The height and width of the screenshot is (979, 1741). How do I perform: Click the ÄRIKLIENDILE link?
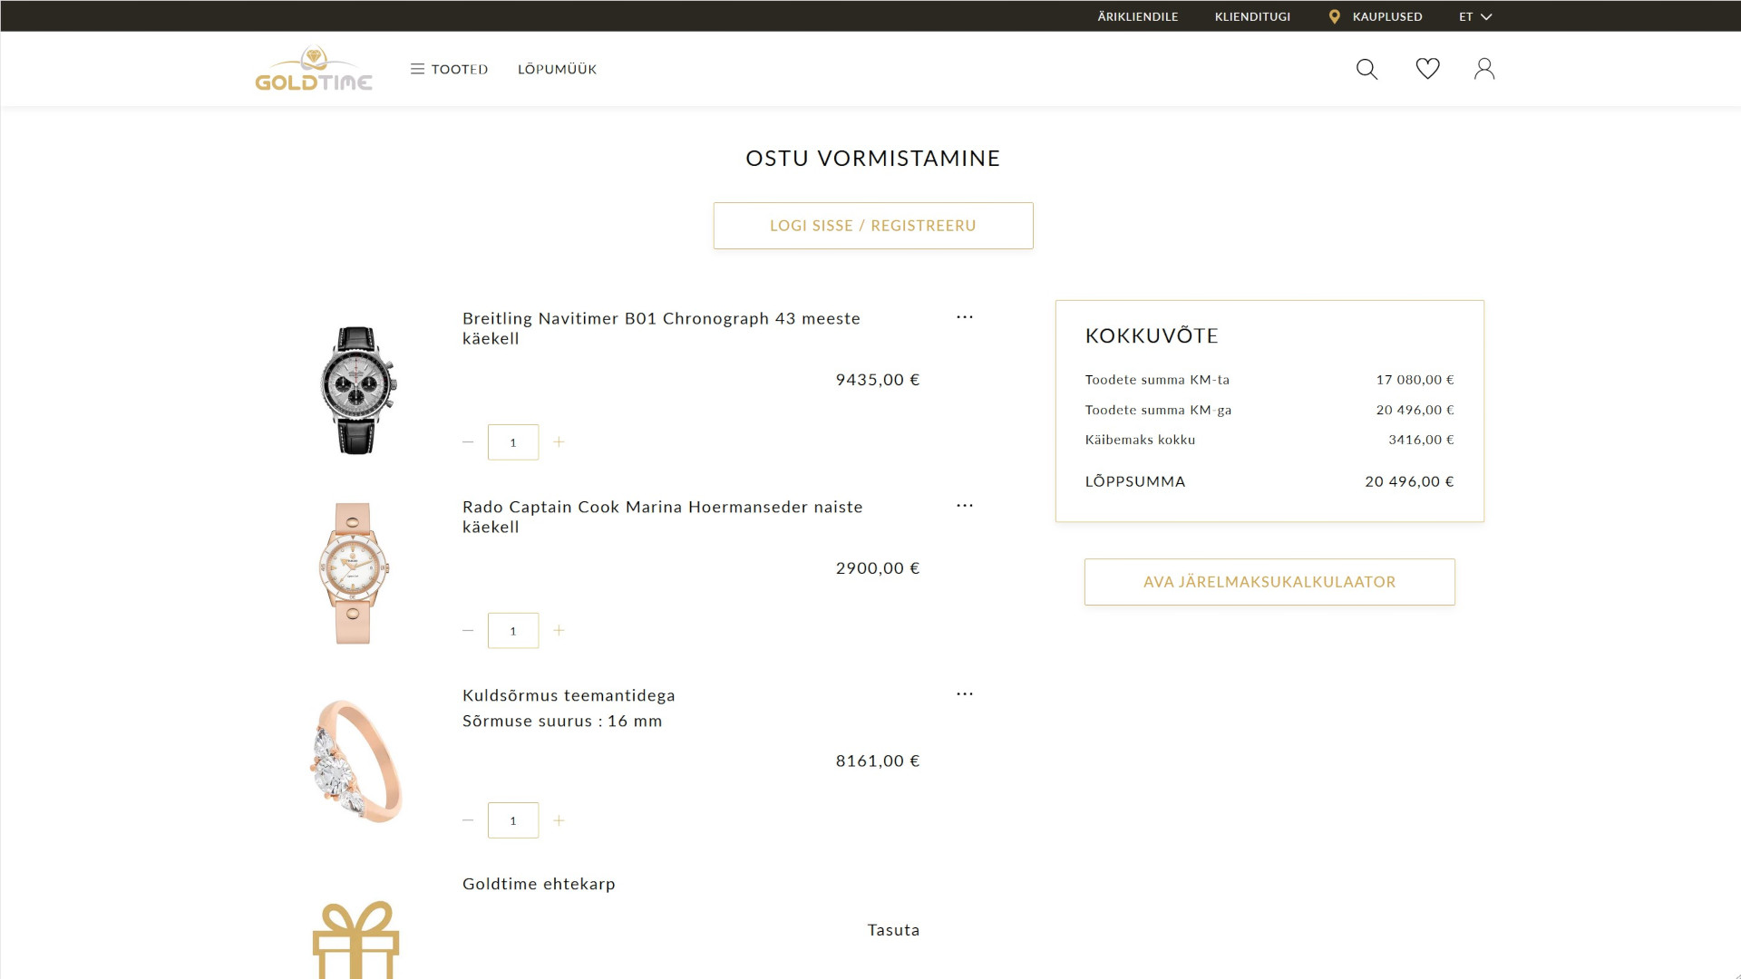tap(1137, 15)
